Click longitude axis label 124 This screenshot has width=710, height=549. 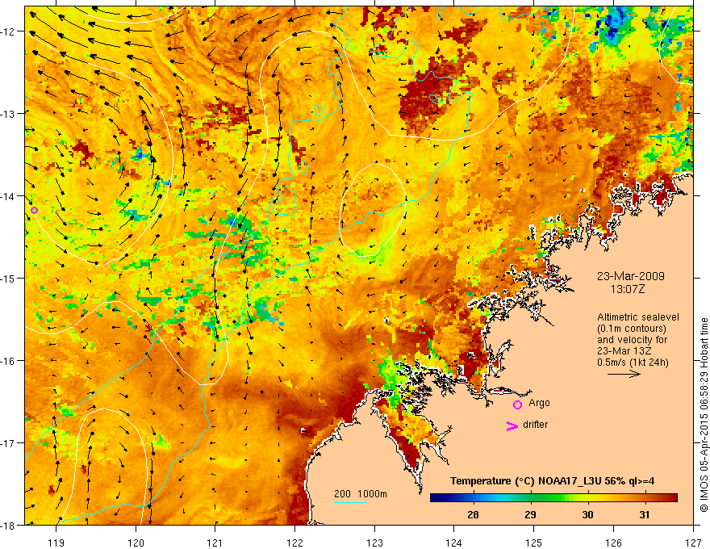click(454, 543)
